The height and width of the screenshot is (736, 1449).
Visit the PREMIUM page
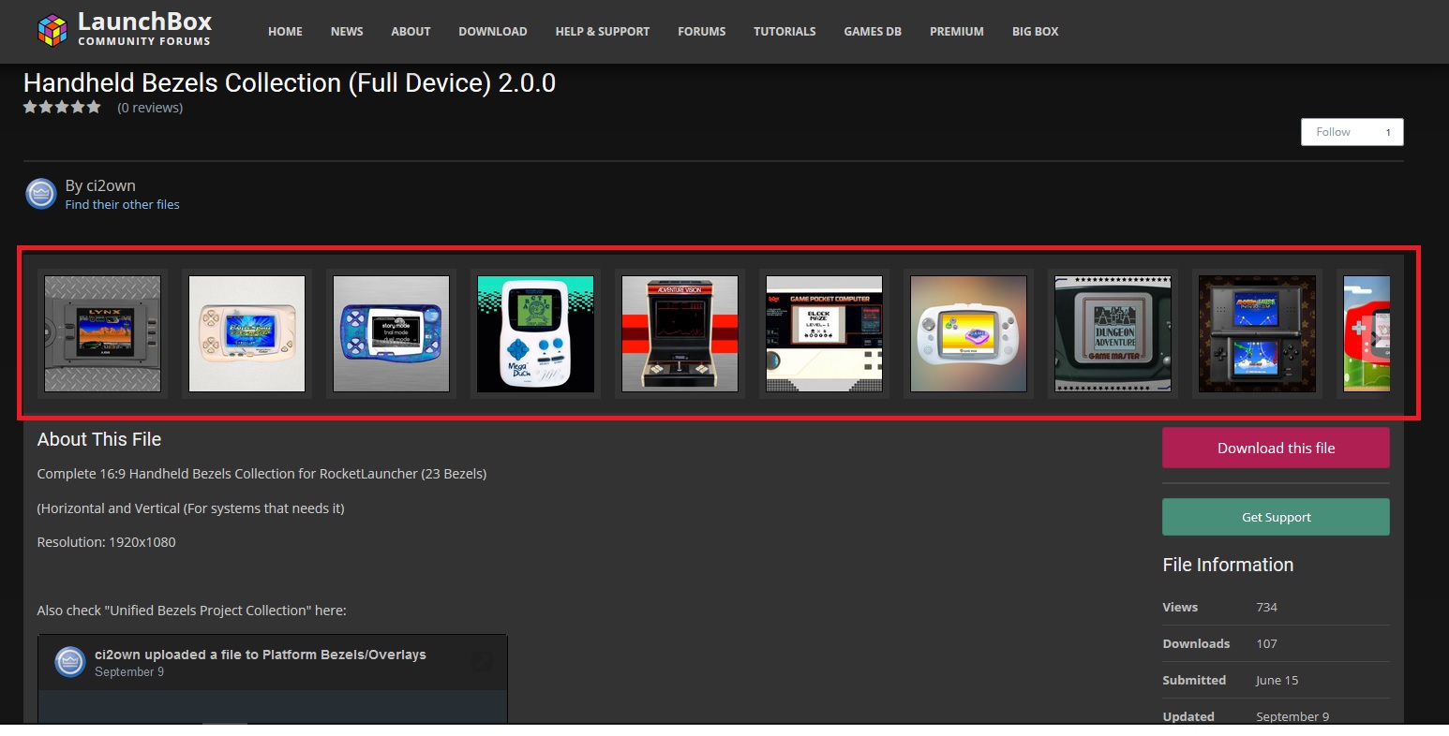click(x=957, y=31)
